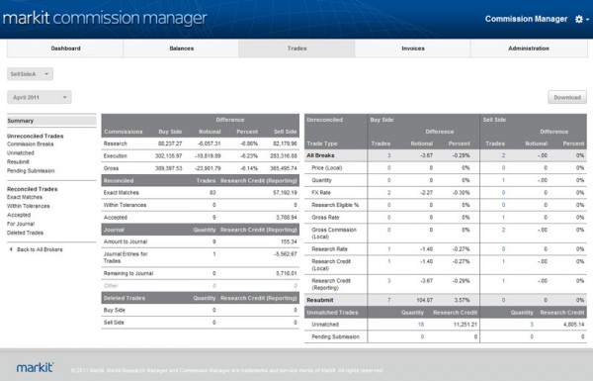Click the Price (Local) row label
Screen dimensions: 593x381
(x=327, y=168)
